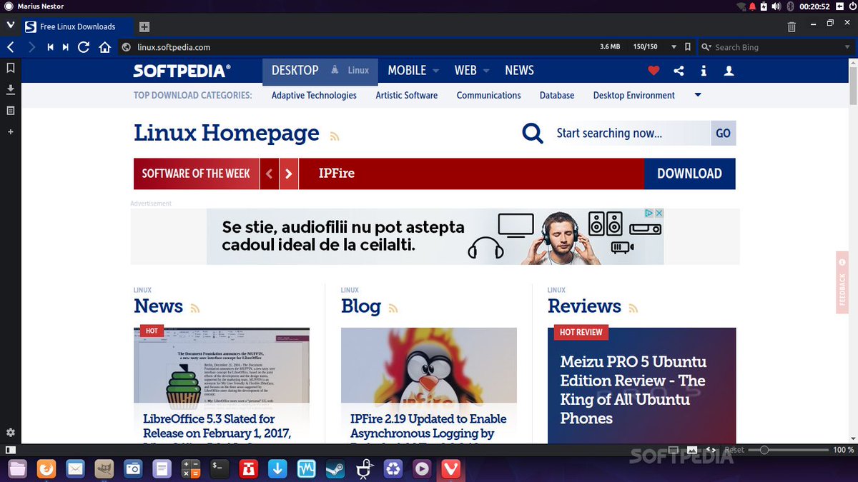Open the WEB menu item

coord(465,71)
